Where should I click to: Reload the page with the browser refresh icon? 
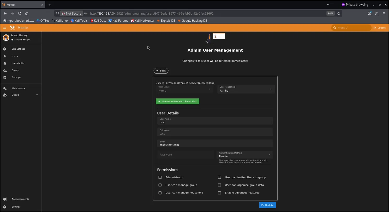point(20,13)
